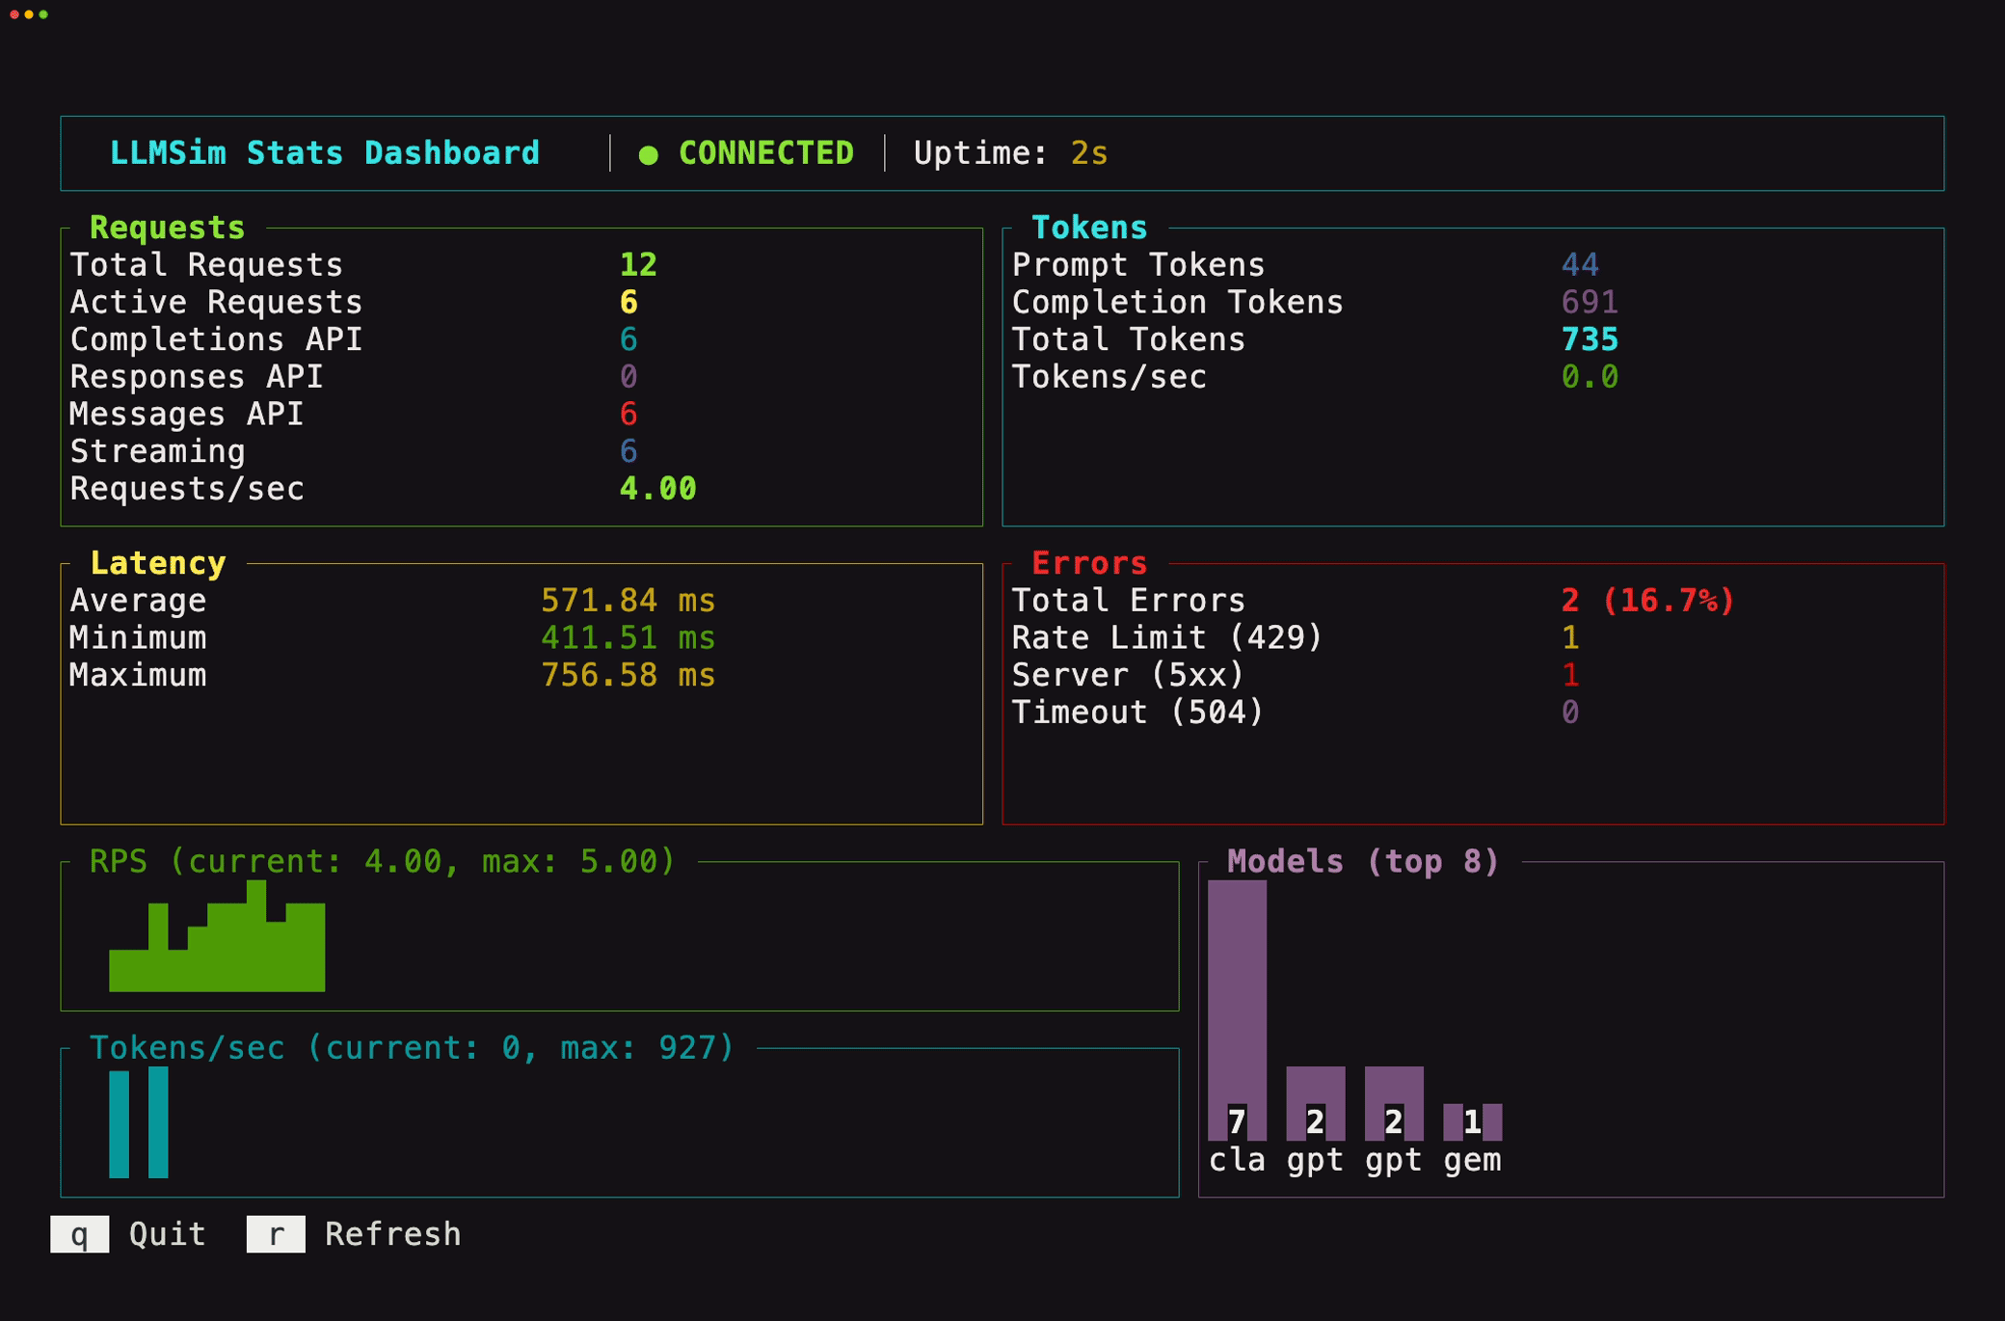Click the Errors panel heading
The width and height of the screenshot is (2005, 1321).
1089,563
